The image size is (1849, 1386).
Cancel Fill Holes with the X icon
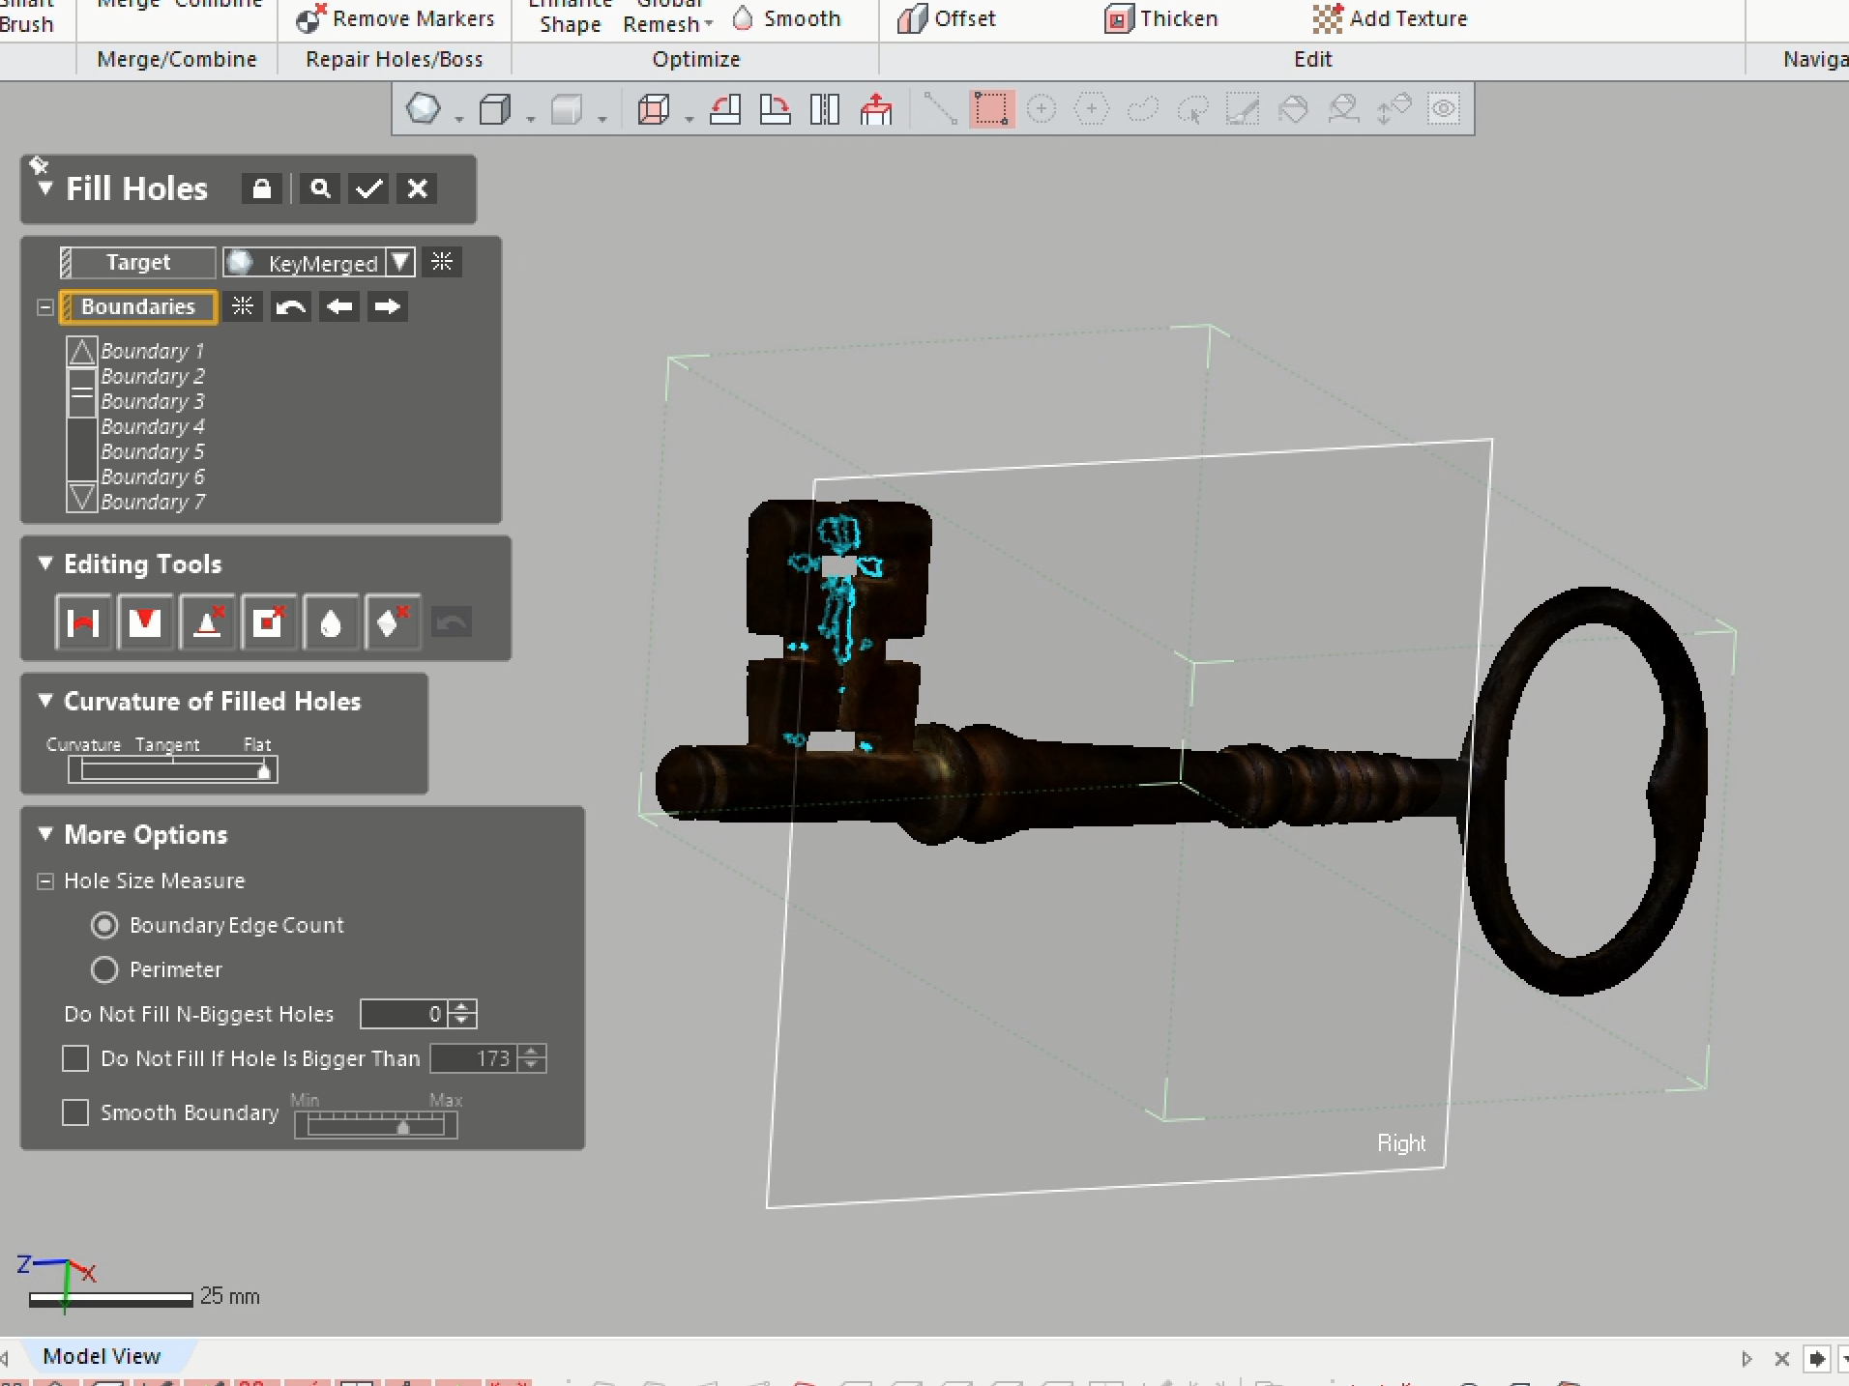coord(418,188)
